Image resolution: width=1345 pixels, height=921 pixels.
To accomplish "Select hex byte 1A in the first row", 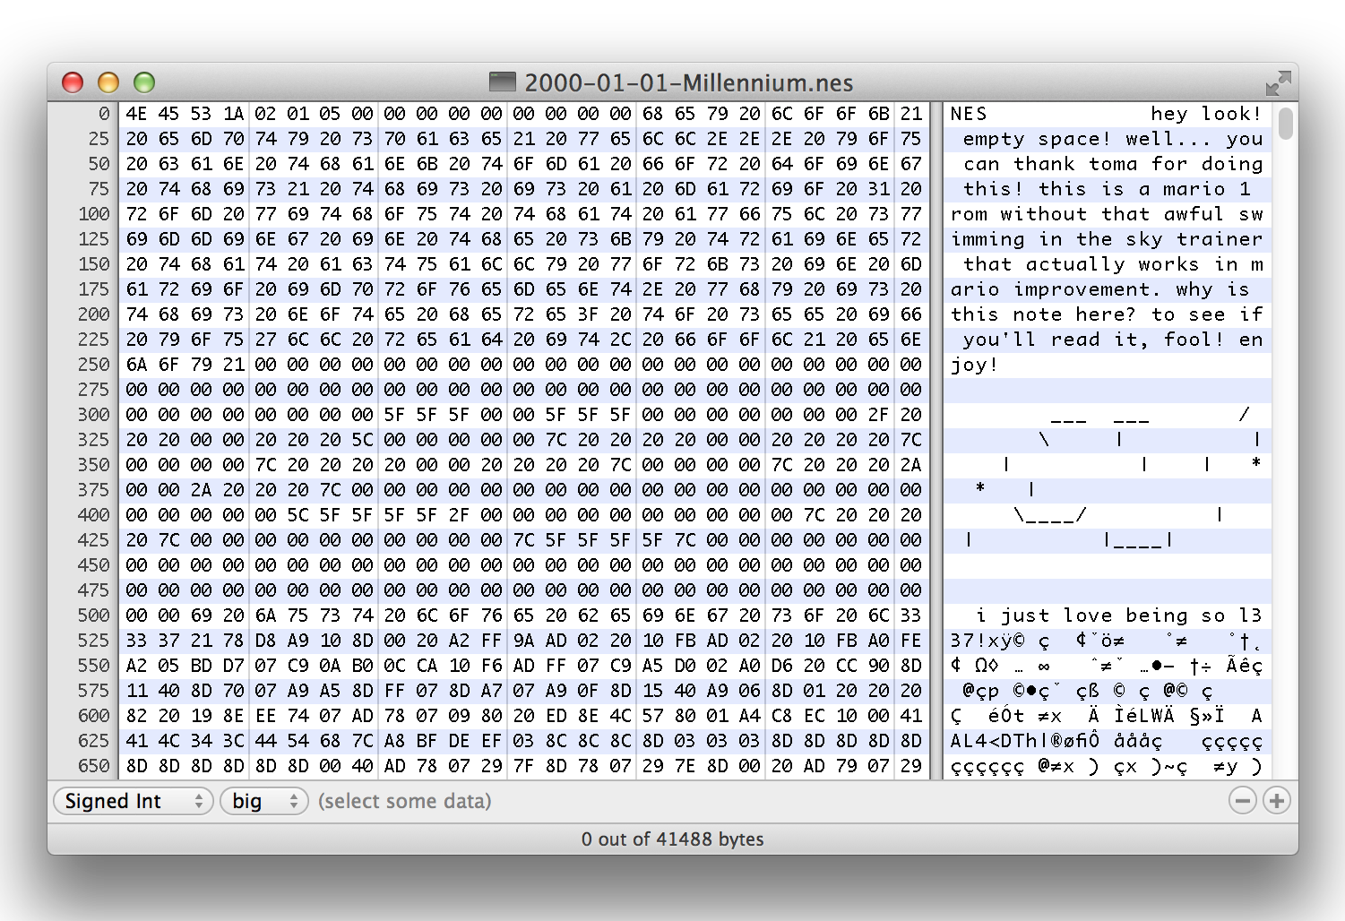I will click(233, 114).
